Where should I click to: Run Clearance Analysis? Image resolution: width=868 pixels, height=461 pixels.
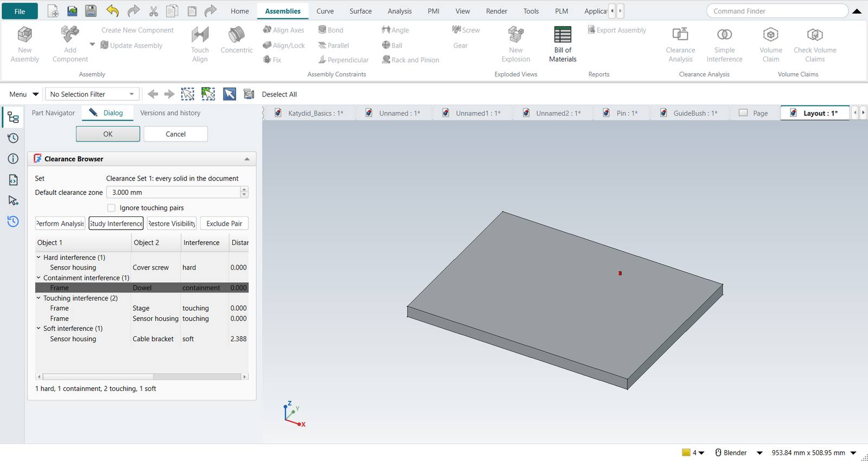coord(680,44)
